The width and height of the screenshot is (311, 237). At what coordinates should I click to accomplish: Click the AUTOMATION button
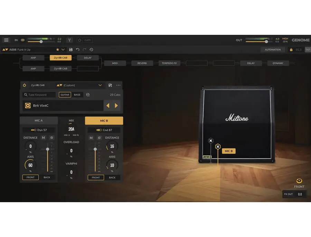pos(273,49)
